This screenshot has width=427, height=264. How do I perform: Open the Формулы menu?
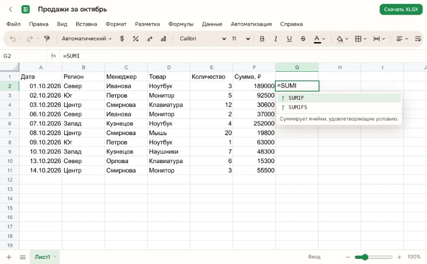coord(181,24)
